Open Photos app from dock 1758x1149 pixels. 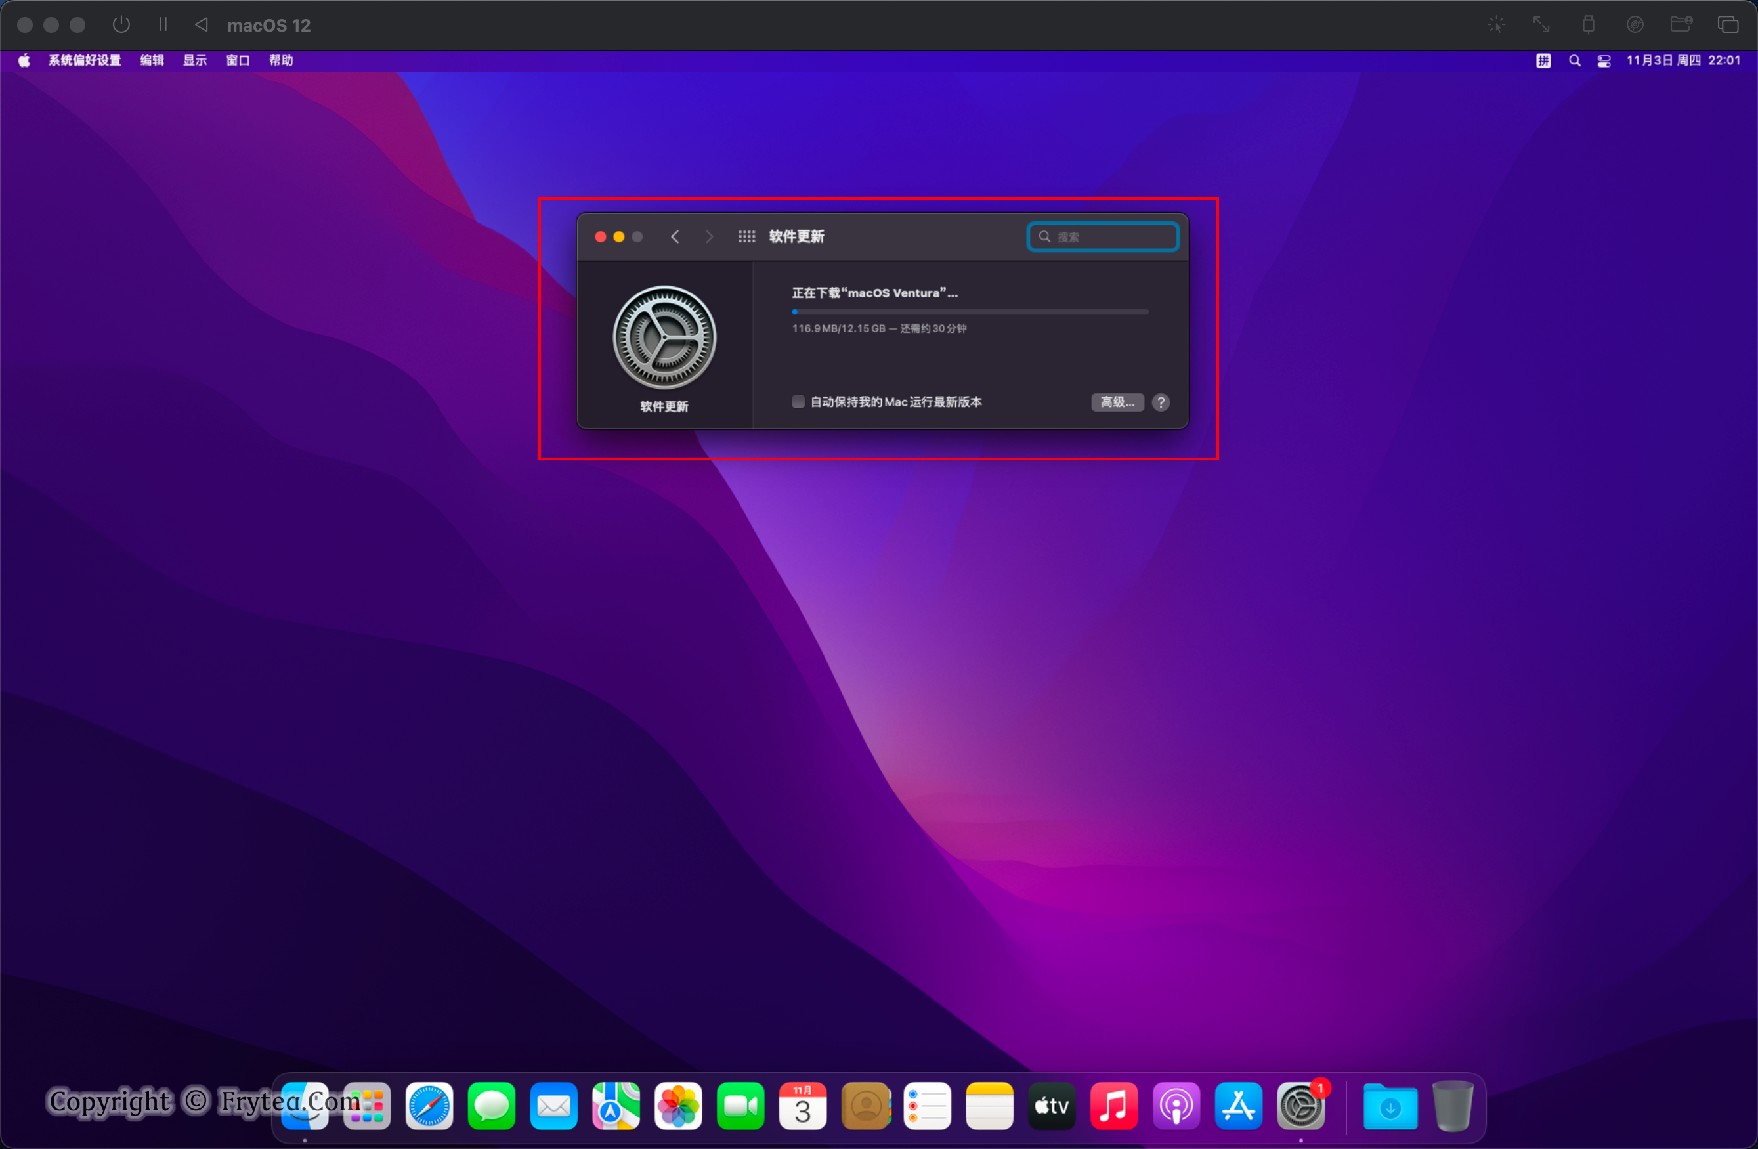(677, 1106)
